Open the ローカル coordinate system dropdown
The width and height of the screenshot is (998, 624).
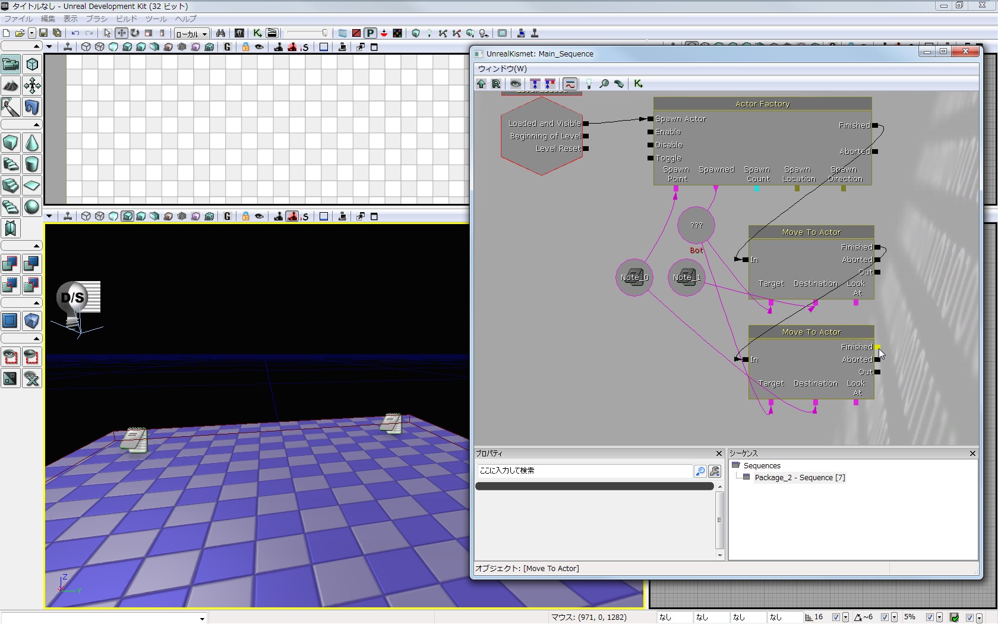191,34
